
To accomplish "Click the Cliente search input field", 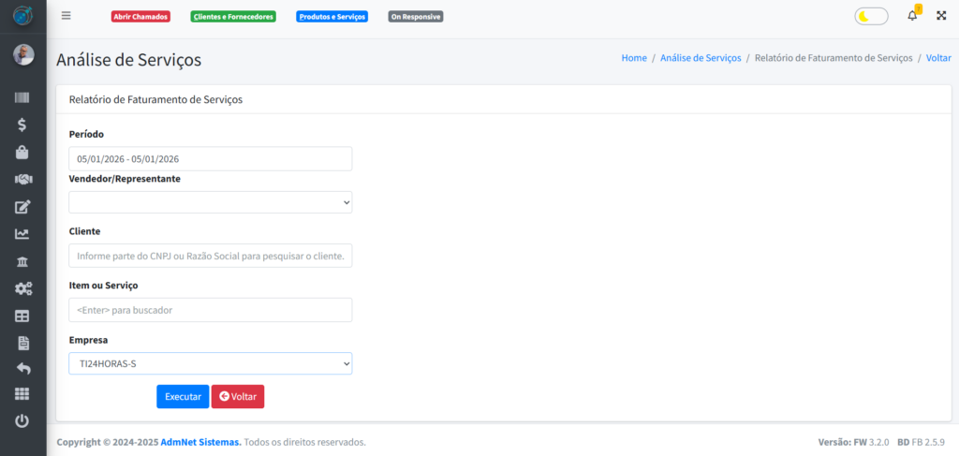I will [211, 256].
